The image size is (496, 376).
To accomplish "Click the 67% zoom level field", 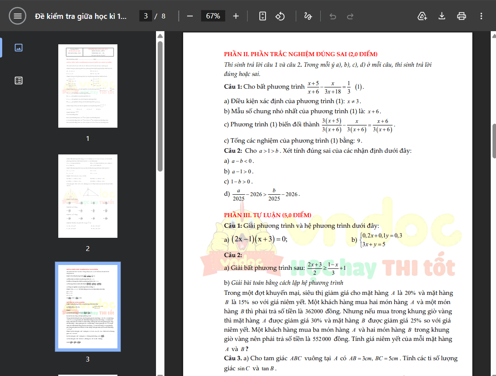I will point(213,16).
